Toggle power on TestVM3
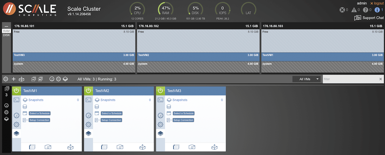 tap(160, 91)
